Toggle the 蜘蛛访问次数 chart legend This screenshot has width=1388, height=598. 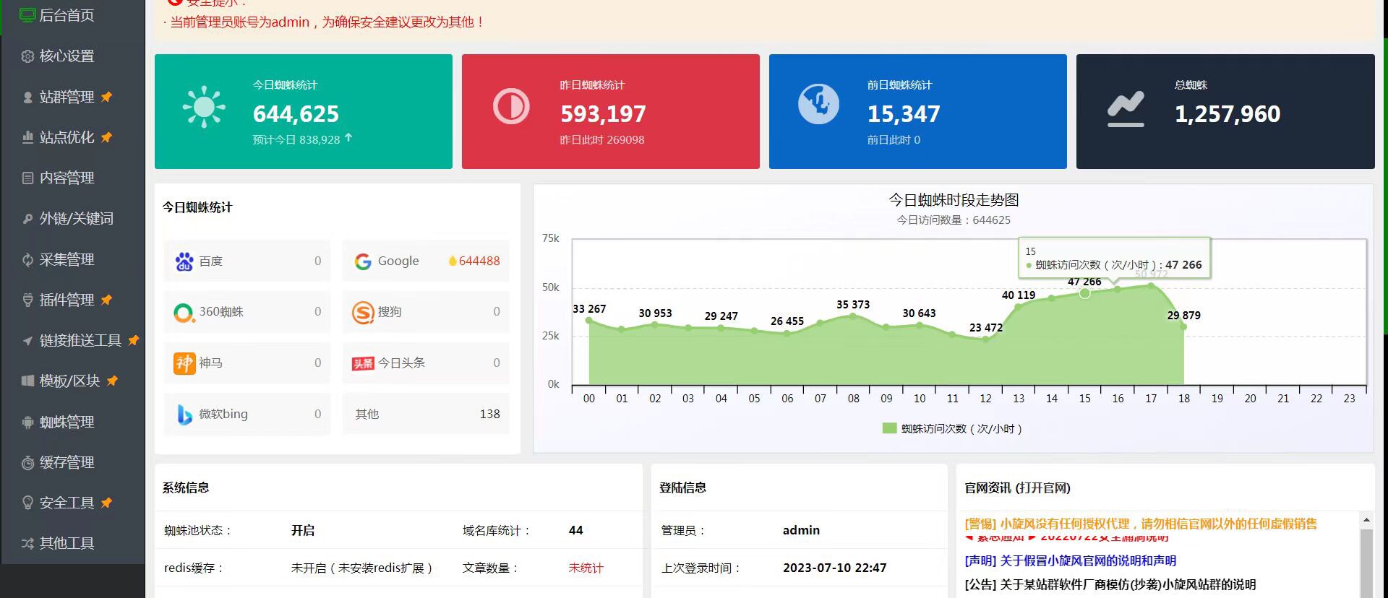coord(952,429)
